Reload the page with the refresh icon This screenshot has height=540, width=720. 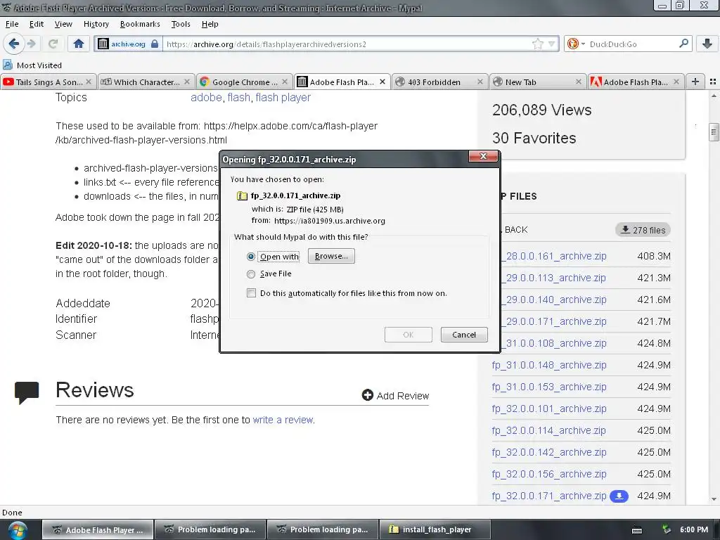click(53, 44)
